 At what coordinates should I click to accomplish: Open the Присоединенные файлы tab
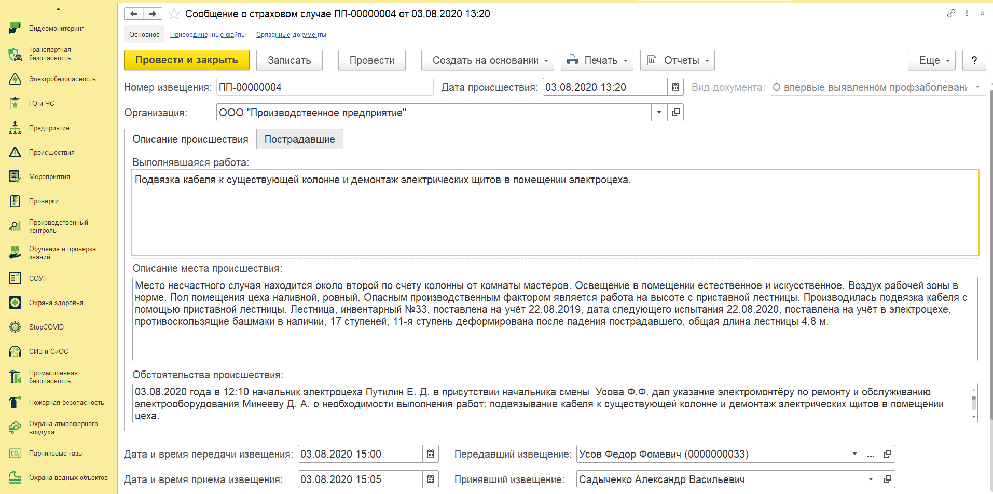[208, 35]
